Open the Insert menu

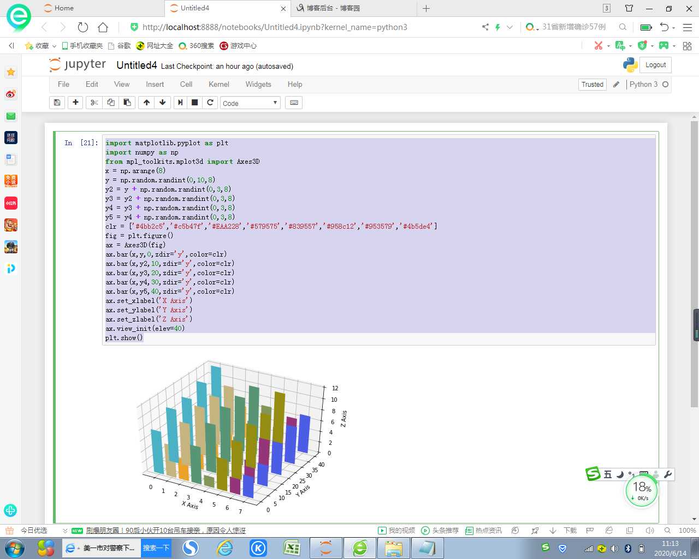[x=155, y=84]
